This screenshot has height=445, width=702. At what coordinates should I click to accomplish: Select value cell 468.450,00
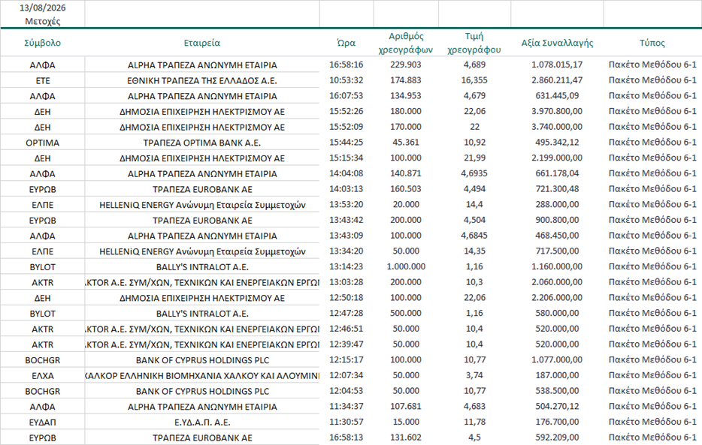(x=557, y=236)
